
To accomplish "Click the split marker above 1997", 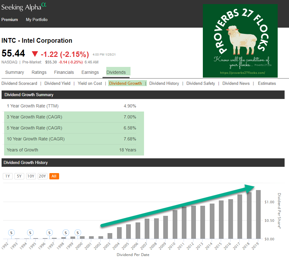I will pos(49,233).
